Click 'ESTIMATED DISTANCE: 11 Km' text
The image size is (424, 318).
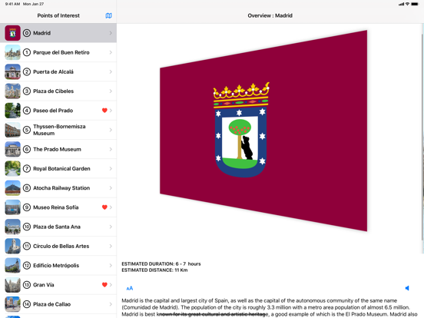point(154,270)
